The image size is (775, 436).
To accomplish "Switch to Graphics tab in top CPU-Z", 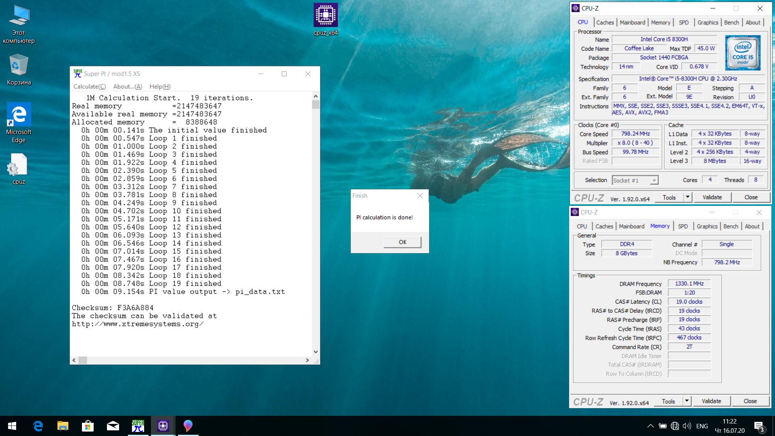I will click(x=708, y=23).
